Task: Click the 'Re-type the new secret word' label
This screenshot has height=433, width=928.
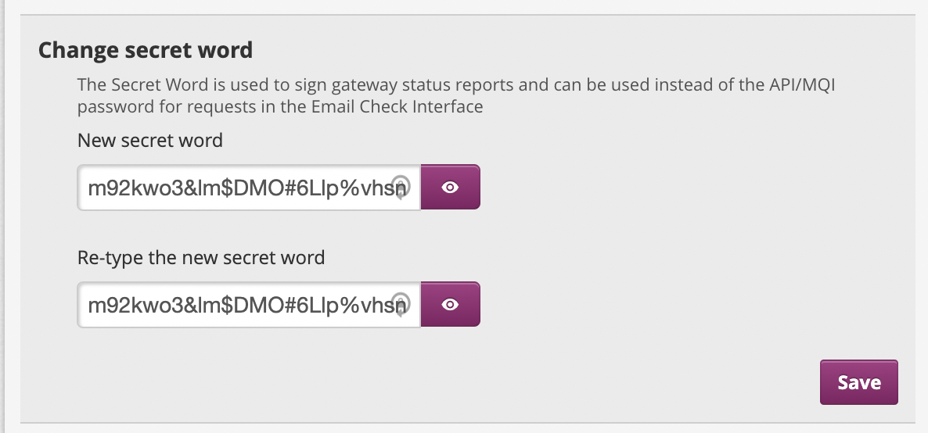Action: tap(201, 257)
